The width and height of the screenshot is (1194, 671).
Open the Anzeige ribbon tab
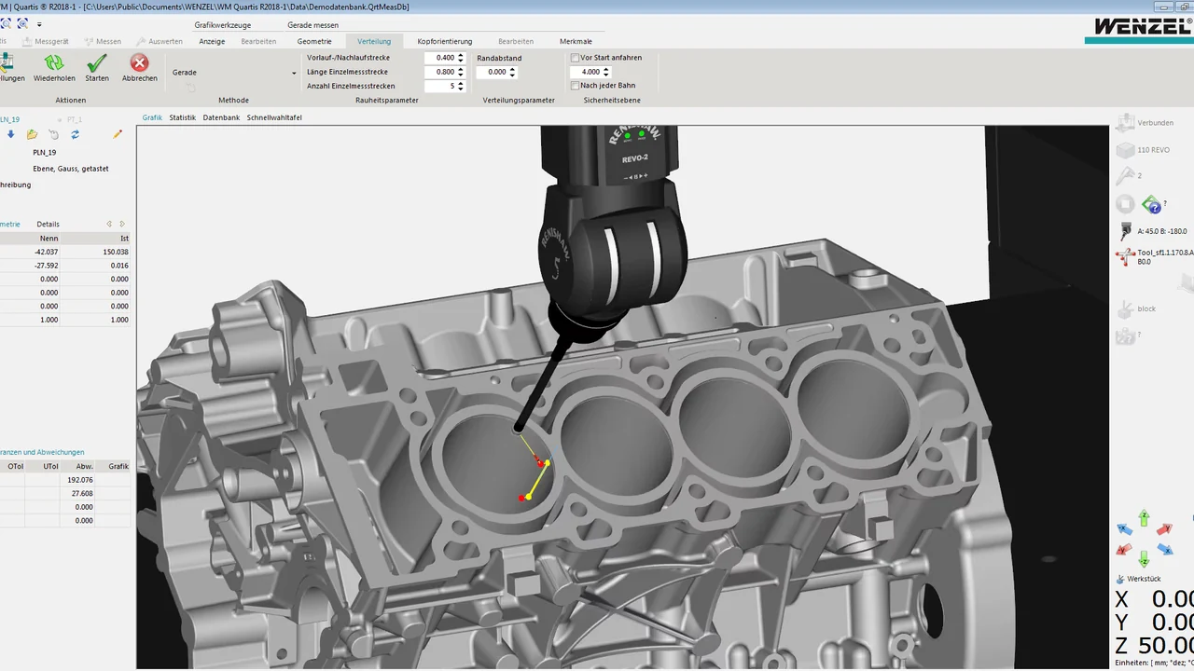coord(212,41)
